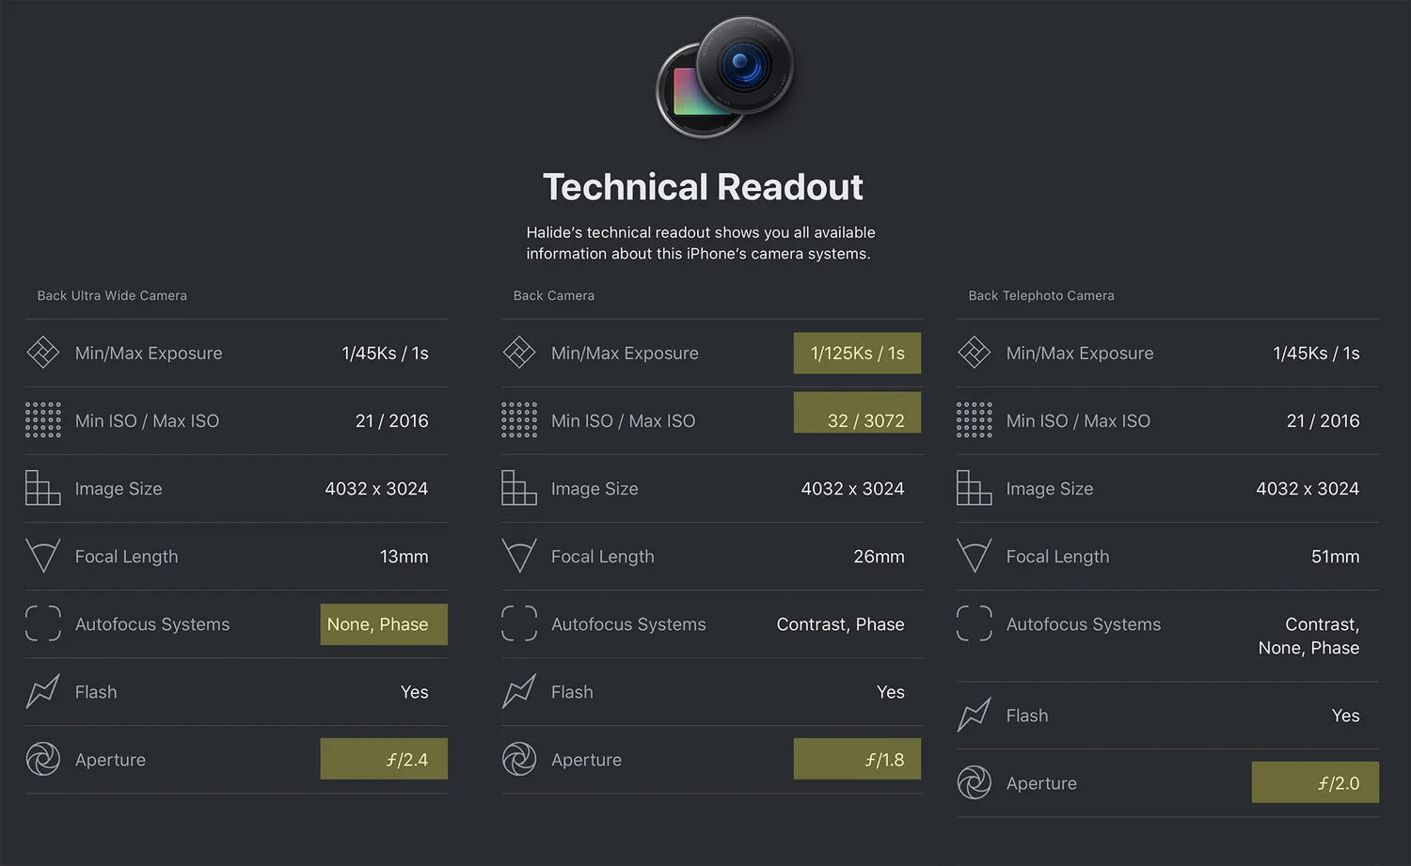The height and width of the screenshot is (866, 1411).
Task: Select the Back Telephoto Camera heading
Action: 1041,295
